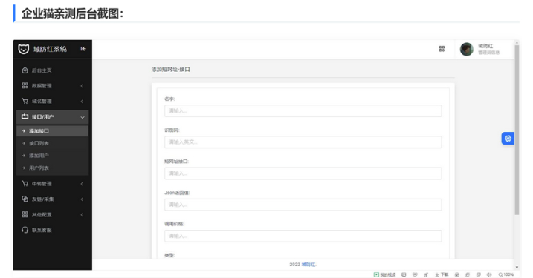The image size is (533, 278).
Task: Open the blue floating settings gear button
Action: click(508, 139)
